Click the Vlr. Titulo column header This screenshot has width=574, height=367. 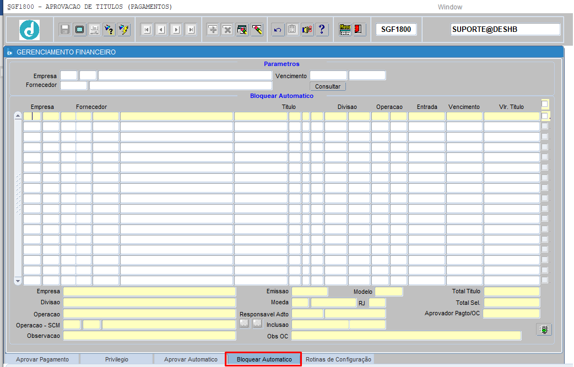point(511,107)
